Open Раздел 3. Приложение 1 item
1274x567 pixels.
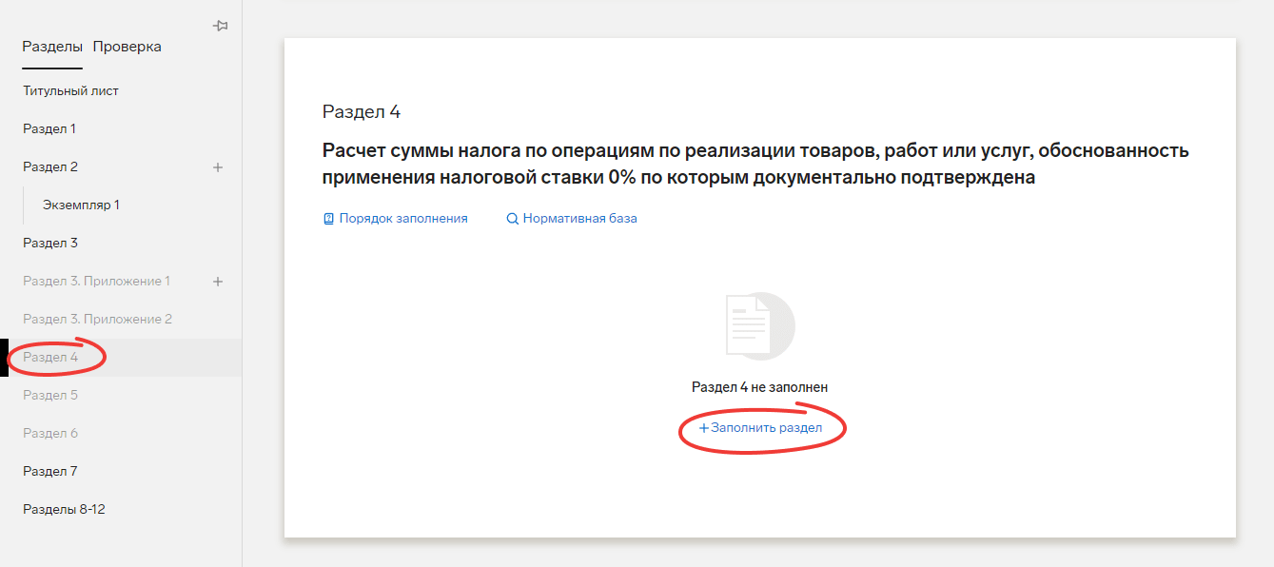point(96,282)
